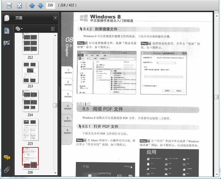Click the 3 section tab in page
Viewport: 221px width, 179px height.
(x=67, y=95)
